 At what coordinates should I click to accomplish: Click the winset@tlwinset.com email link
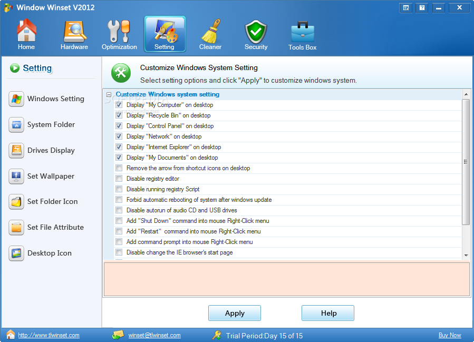154,335
